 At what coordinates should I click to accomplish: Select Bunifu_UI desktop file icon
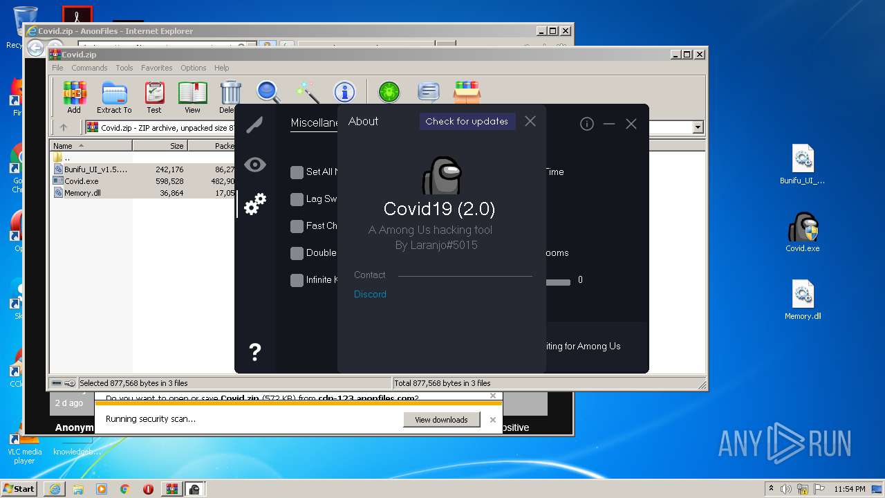(803, 165)
